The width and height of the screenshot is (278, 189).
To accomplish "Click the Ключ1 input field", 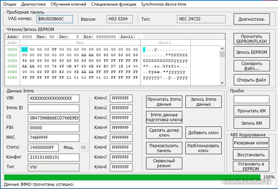I will [121, 98].
